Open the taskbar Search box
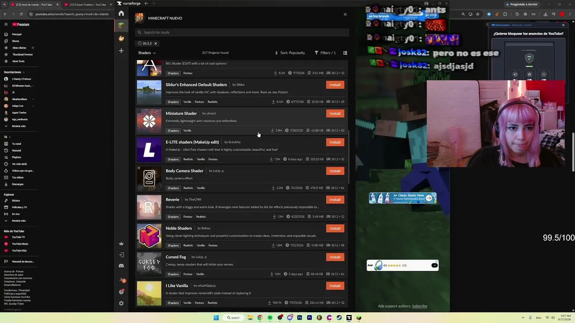Viewport: 575px width, 323px height. (x=234, y=318)
